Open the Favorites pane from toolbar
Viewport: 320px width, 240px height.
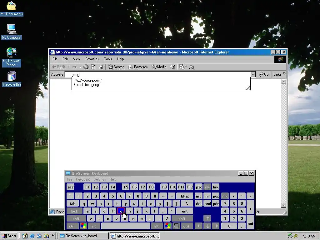[x=138, y=67]
